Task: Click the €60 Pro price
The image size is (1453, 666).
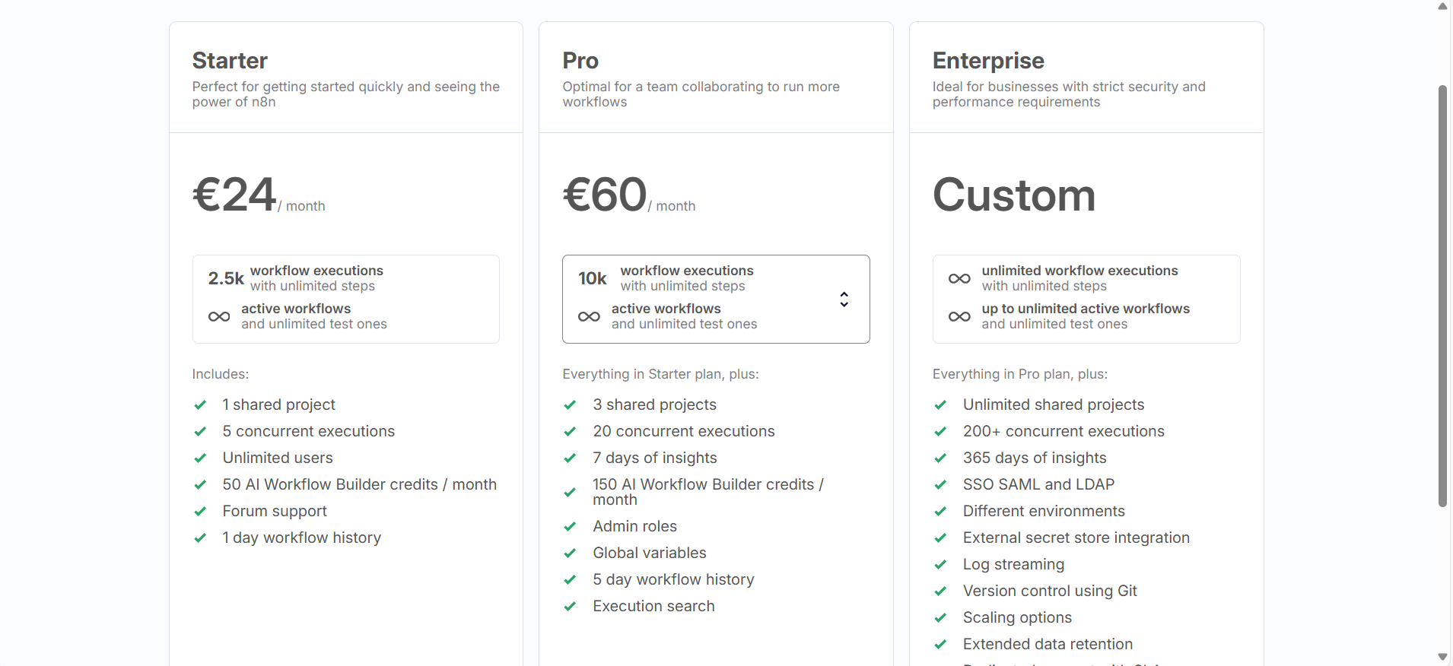Action: (605, 195)
